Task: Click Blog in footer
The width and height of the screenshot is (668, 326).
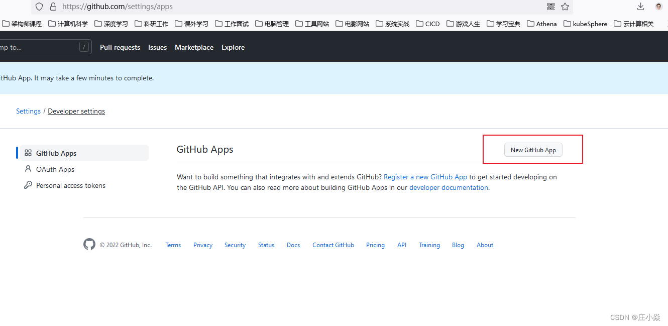Action: (x=458, y=245)
